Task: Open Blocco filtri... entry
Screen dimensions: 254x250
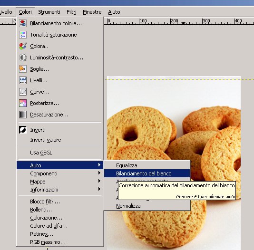Action: tap(60, 202)
